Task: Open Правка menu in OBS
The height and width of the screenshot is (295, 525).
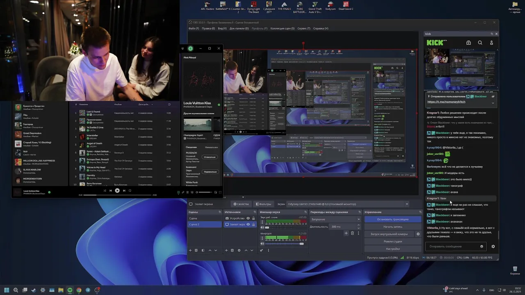Action: coord(208,28)
